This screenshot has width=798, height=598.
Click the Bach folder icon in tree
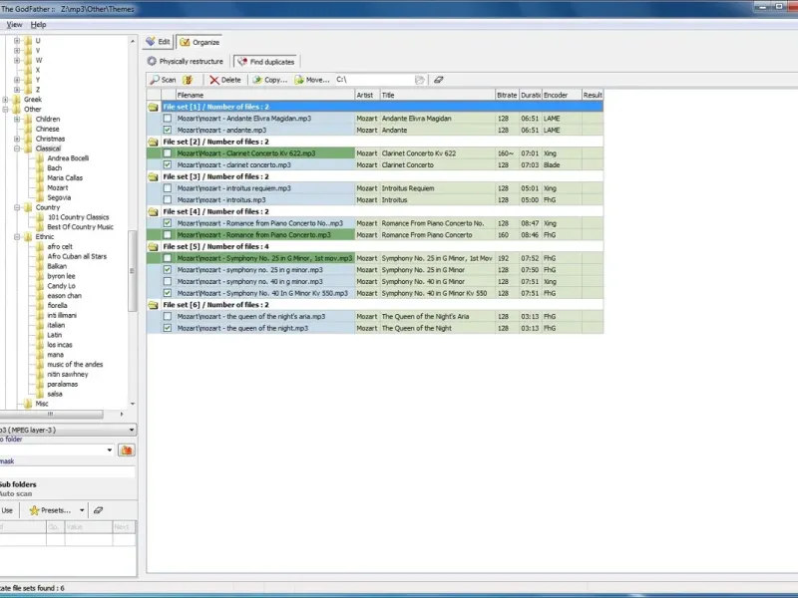point(40,168)
